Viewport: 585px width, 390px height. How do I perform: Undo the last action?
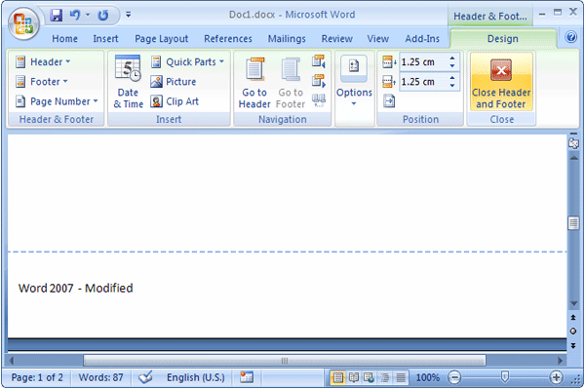click(75, 16)
